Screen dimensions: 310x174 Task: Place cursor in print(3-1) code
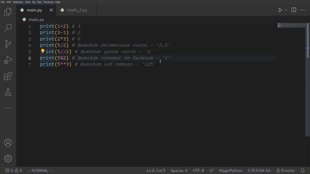coord(54,32)
